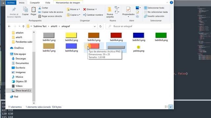Open the Nuevo elemento dropdown icon
The height and width of the screenshot is (118, 211).
(117, 8)
